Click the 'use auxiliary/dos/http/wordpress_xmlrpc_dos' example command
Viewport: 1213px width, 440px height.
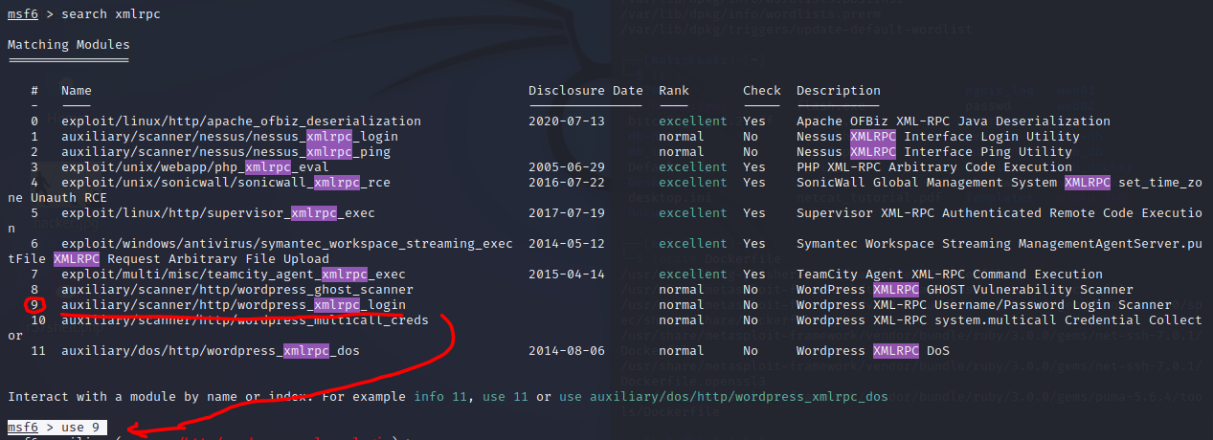point(724,396)
